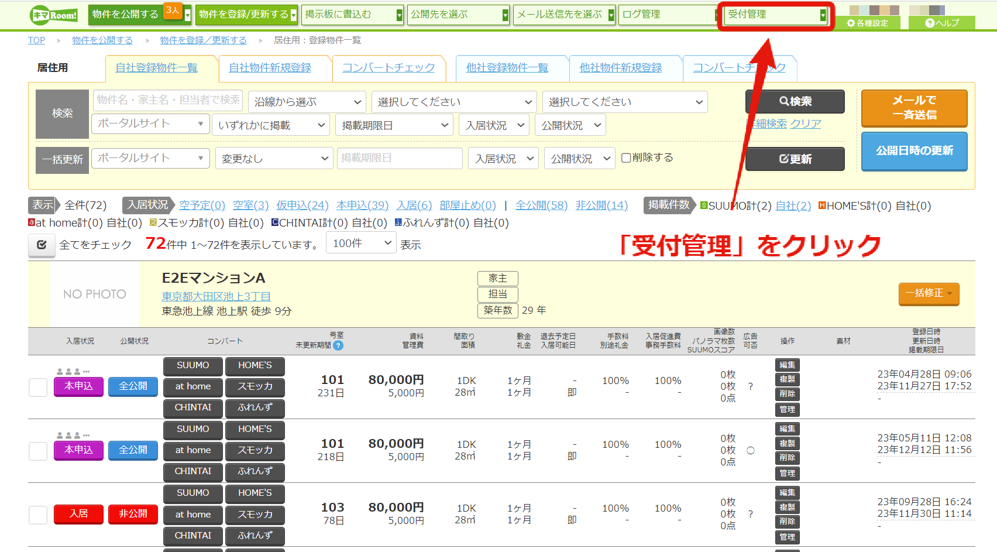
Task: Open the first コンバートチェック tab
Action: [389, 68]
